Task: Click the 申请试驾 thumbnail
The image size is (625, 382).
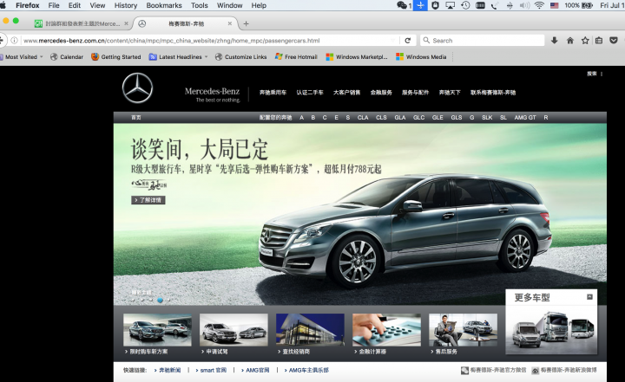Action: point(234,329)
